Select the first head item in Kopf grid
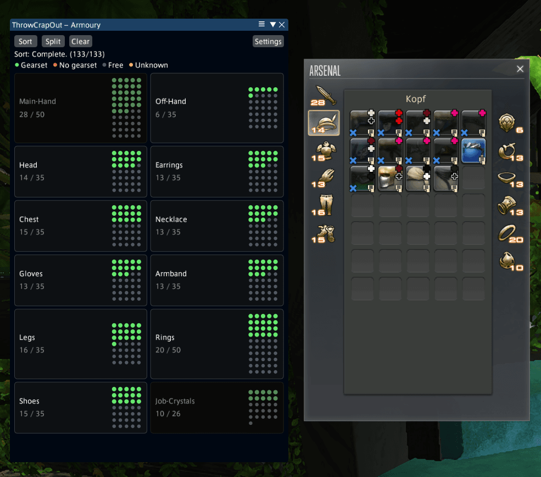The height and width of the screenshot is (477, 541). pos(362,123)
